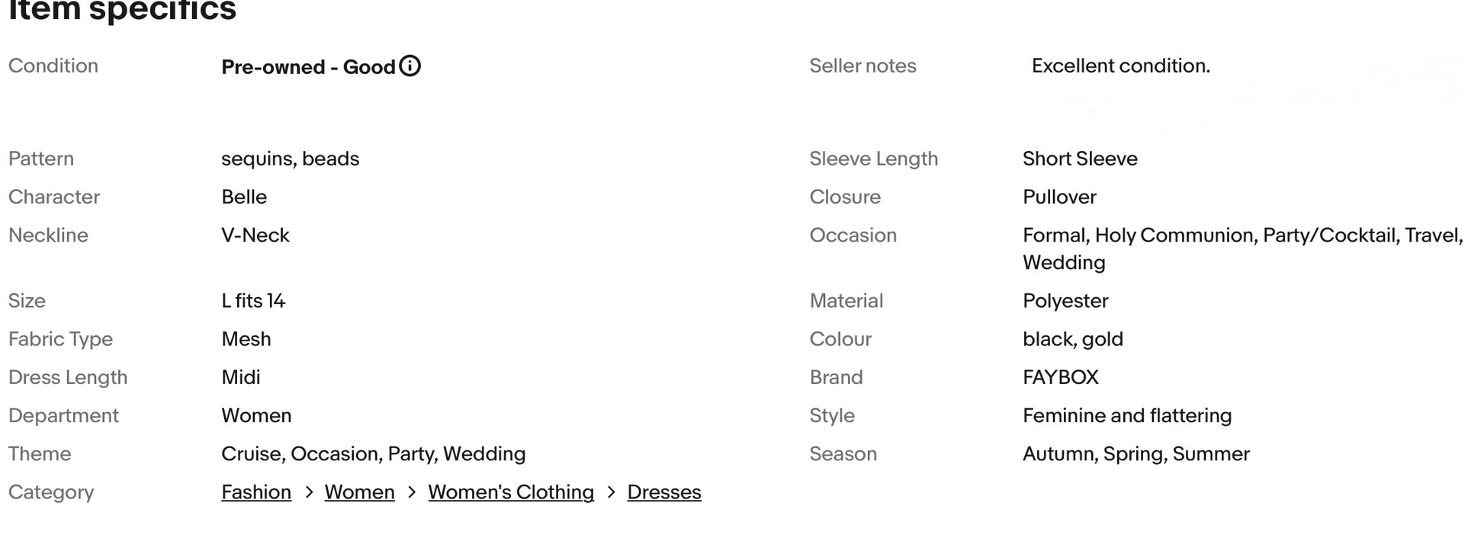Click the Midi dress length value
The width and height of the screenshot is (1484, 535).
coord(240,377)
